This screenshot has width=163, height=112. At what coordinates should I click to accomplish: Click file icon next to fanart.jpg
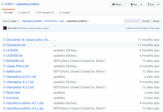click(4, 92)
